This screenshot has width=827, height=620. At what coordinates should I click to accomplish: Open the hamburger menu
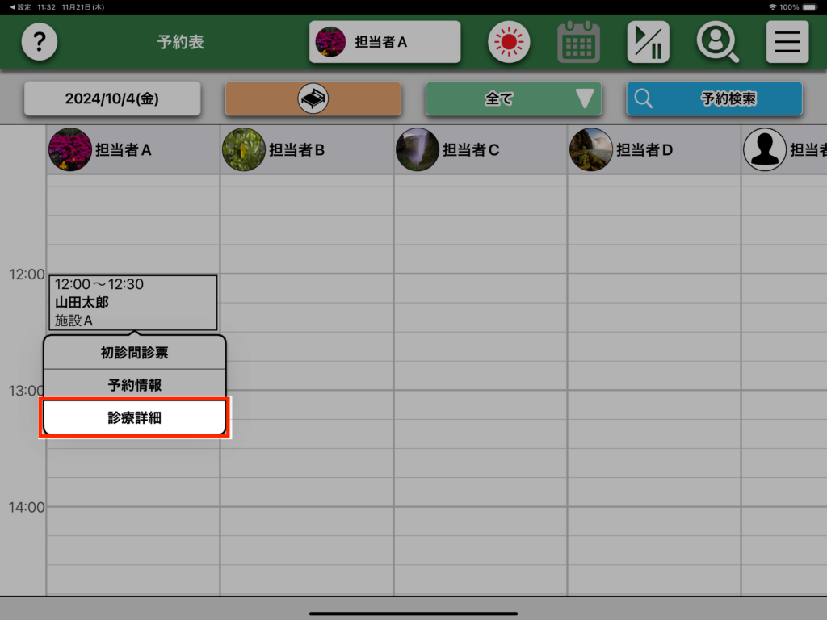pyautogui.click(x=787, y=42)
